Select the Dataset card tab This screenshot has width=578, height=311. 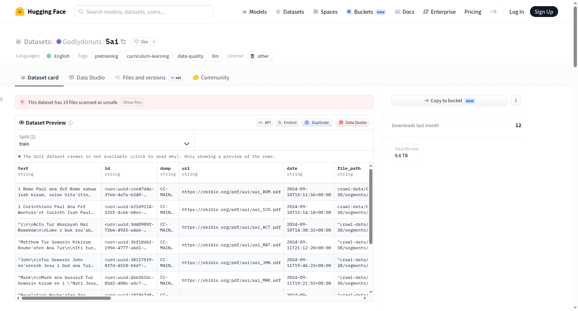click(x=39, y=78)
